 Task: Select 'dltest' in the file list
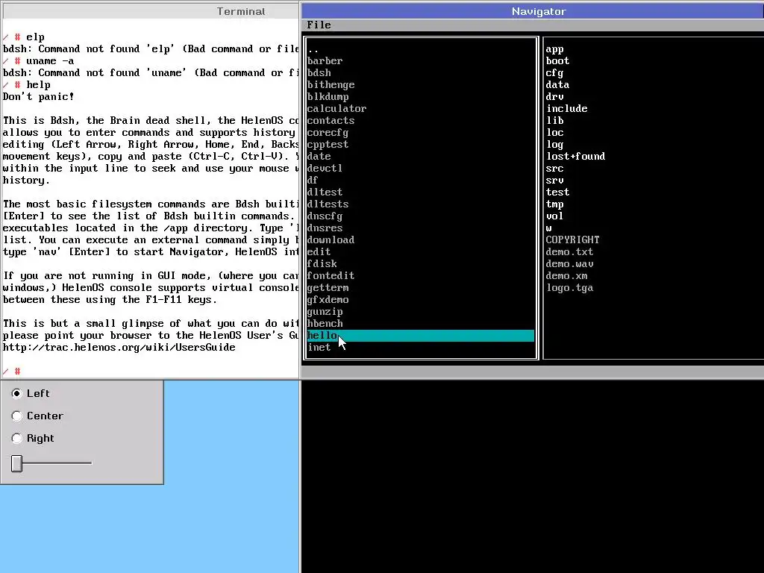pos(325,192)
